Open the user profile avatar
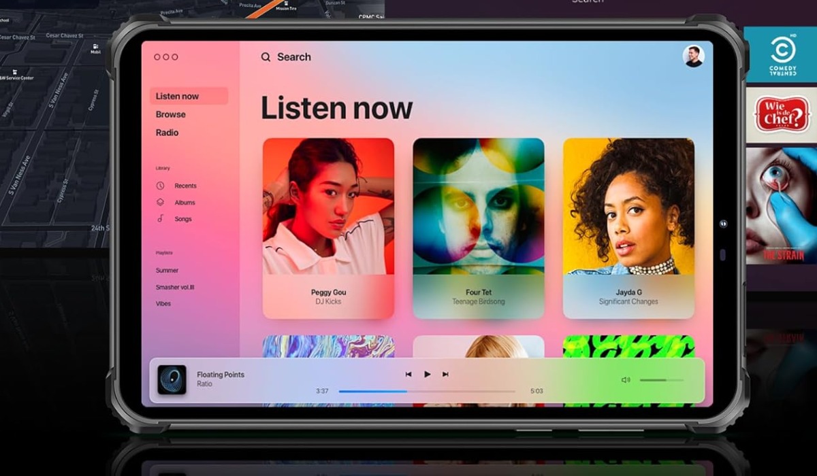Viewport: 817px width, 476px height. pos(693,56)
